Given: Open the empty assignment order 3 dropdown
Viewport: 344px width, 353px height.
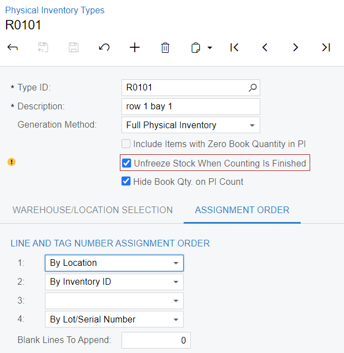Looking at the screenshot, I should 114,301.
